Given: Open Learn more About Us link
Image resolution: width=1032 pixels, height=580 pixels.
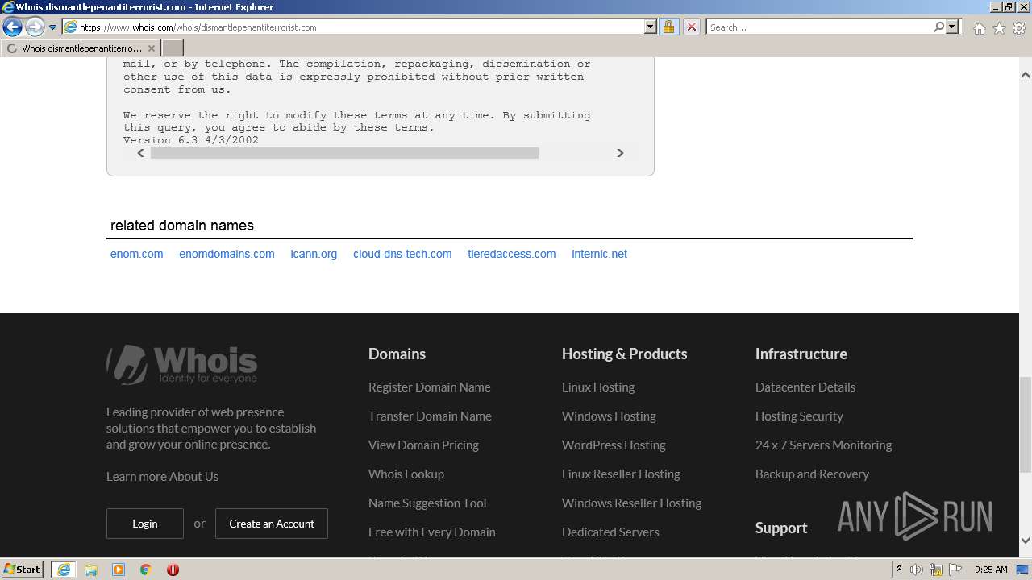Looking at the screenshot, I should click(x=162, y=476).
